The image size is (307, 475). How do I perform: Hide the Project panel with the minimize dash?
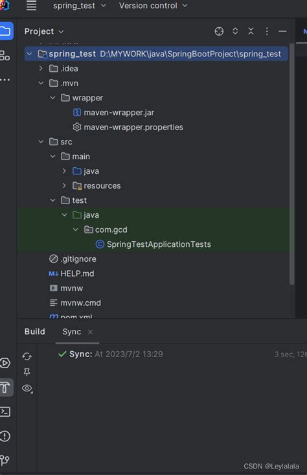coord(282,31)
